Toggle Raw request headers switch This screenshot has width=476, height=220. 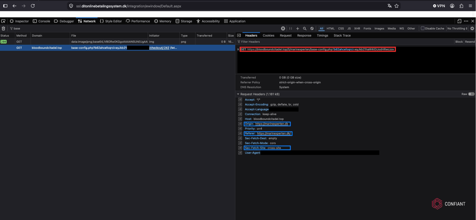(471, 94)
